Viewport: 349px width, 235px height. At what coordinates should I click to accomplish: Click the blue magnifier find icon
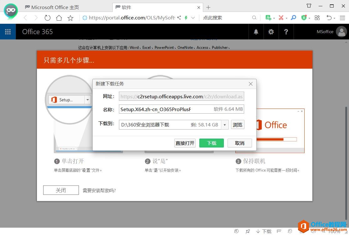click(x=294, y=18)
